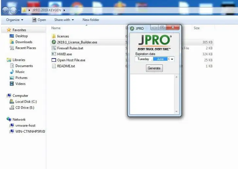
Task: Minimize the JPRO window
Action: pyautogui.click(x=155, y=27)
